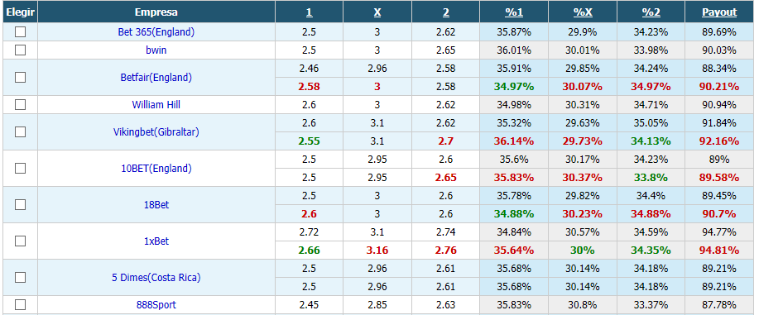Open the William Hill link
The image size is (759, 315).
156,104
